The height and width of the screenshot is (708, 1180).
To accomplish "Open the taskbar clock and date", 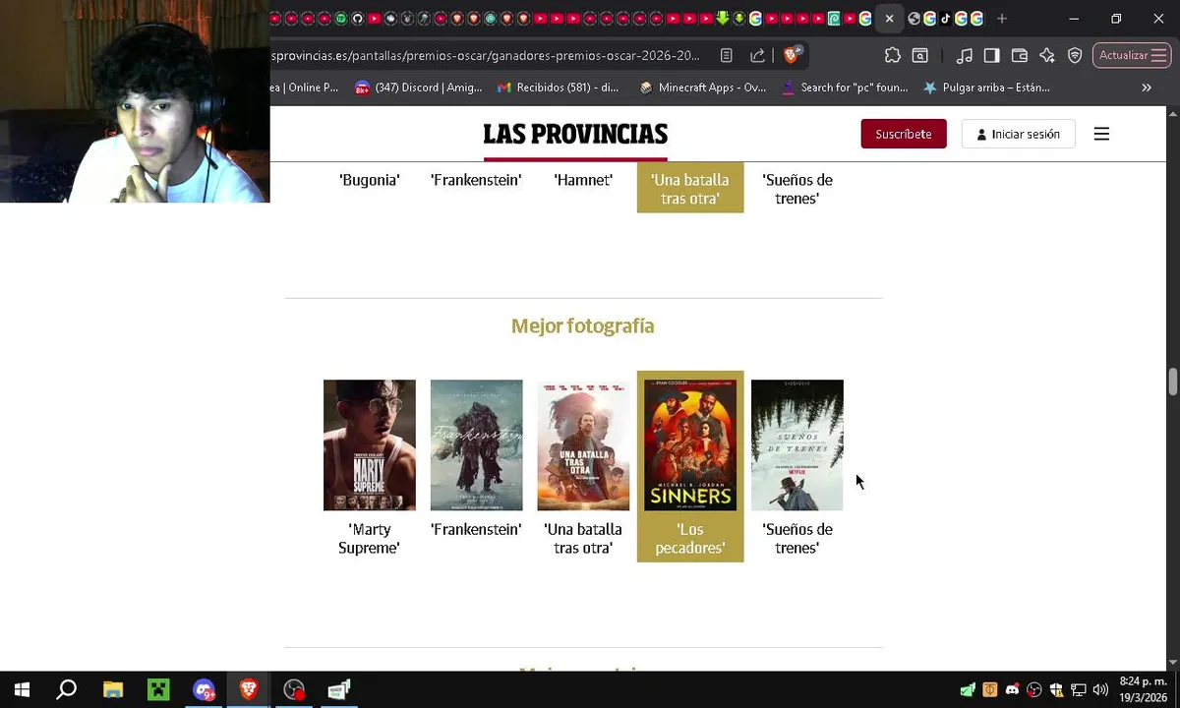I will pos(1143,689).
